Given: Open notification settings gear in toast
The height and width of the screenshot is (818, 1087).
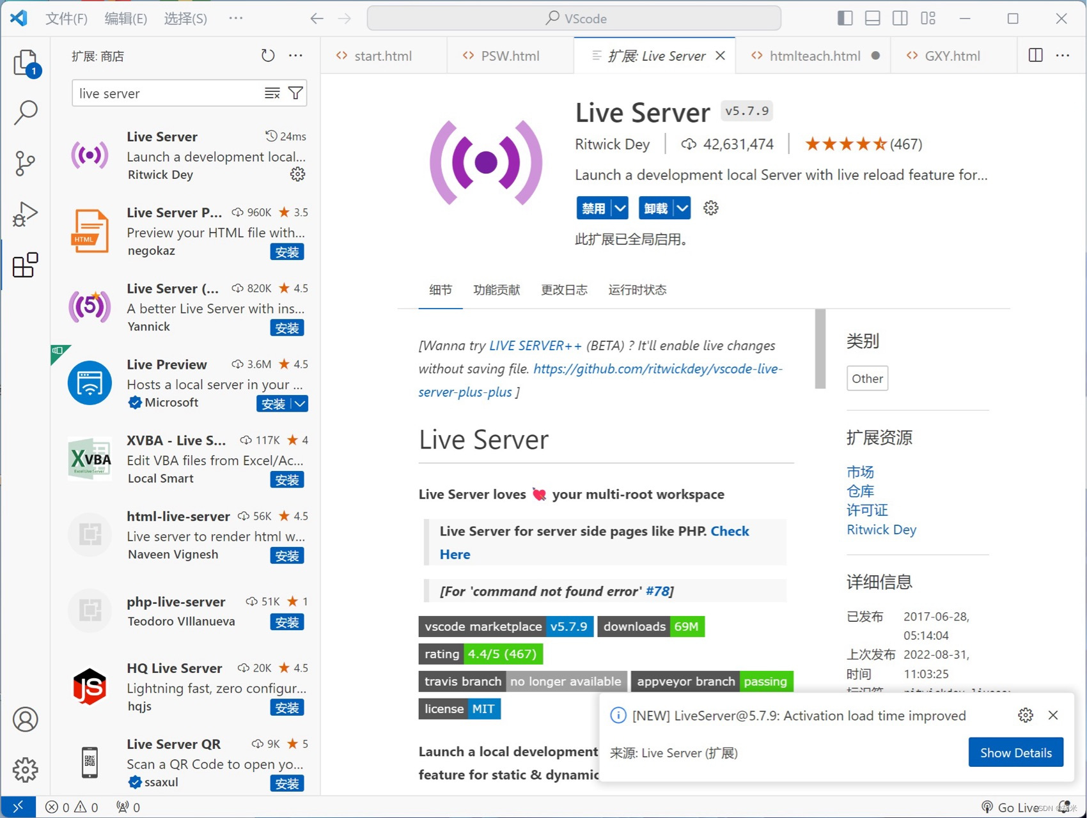Looking at the screenshot, I should [1026, 715].
